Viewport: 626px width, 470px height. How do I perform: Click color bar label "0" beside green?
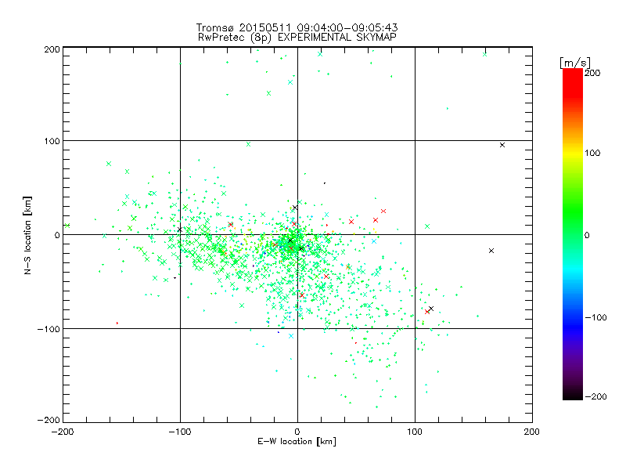pyautogui.click(x=587, y=235)
